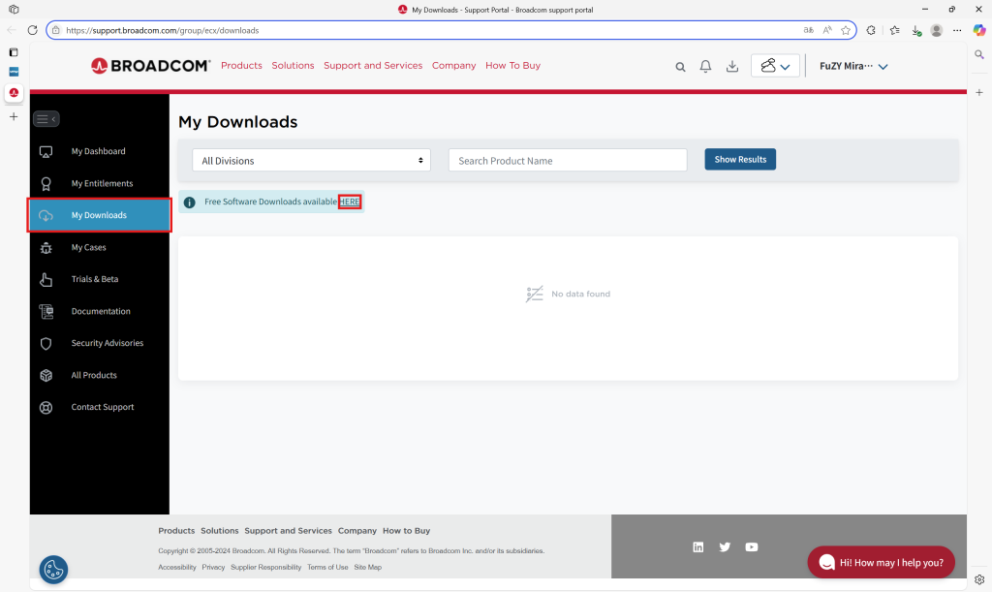The width and height of the screenshot is (992, 592).
Task: Click the Documentation icon in the sidebar
Action: coord(46,311)
